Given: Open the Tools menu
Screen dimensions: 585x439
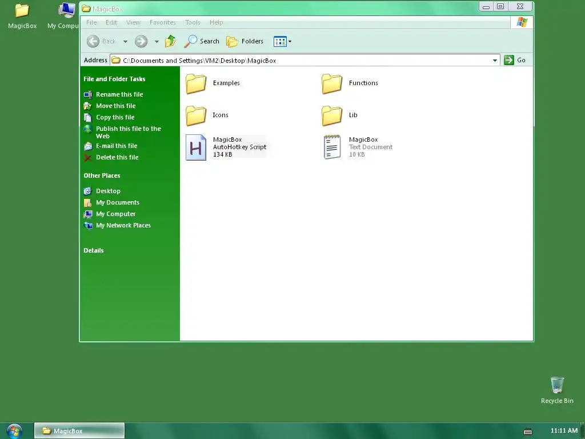Looking at the screenshot, I should coord(193,22).
